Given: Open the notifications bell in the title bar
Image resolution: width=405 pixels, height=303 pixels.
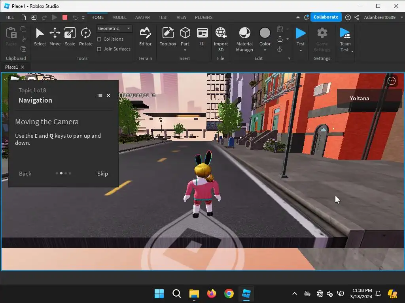Looking at the screenshot, I should pyautogui.click(x=306, y=17).
